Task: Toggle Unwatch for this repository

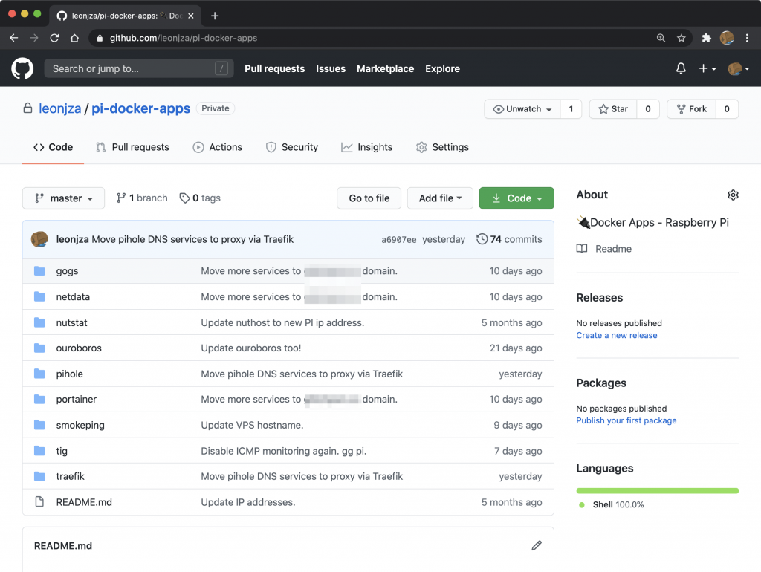Action: tap(522, 109)
